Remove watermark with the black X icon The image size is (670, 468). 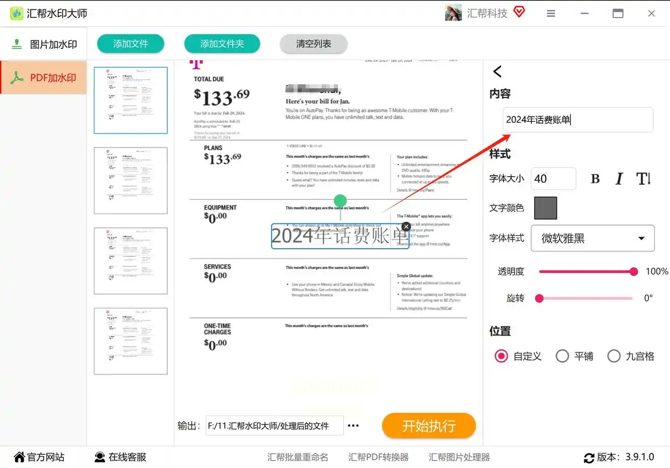406,227
